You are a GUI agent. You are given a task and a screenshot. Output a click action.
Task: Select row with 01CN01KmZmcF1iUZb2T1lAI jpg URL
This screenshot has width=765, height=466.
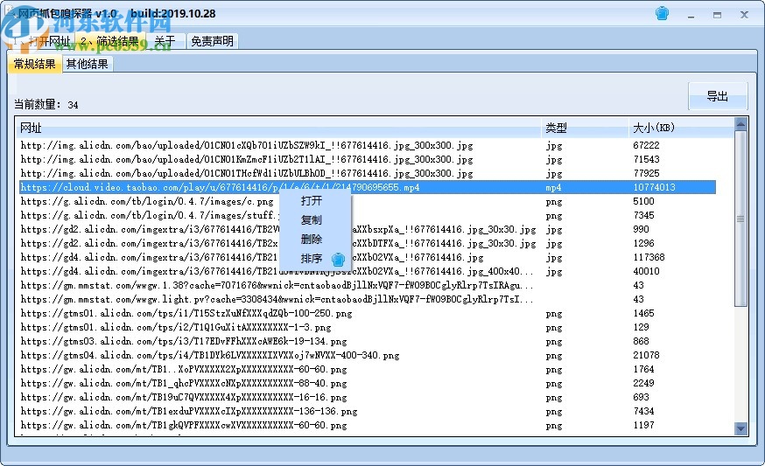coord(368,159)
